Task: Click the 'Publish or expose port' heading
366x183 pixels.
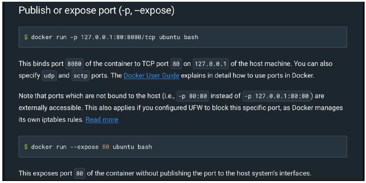Action: pyautogui.click(x=96, y=11)
